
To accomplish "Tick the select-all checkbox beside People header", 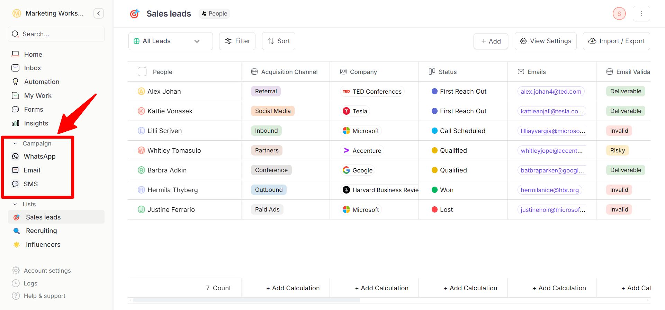I will pos(142,72).
